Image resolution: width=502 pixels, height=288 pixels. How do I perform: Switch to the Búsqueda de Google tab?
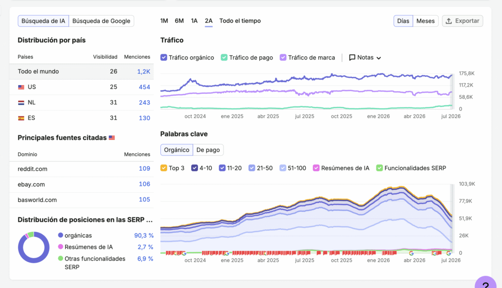(101, 21)
